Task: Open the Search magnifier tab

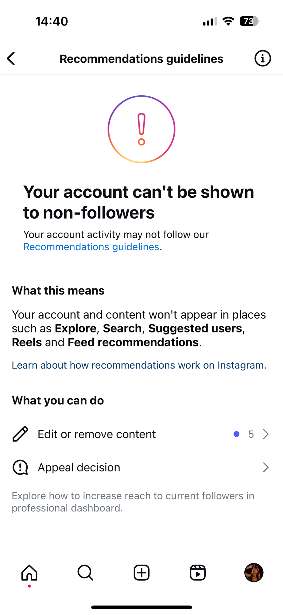Action: click(x=85, y=573)
